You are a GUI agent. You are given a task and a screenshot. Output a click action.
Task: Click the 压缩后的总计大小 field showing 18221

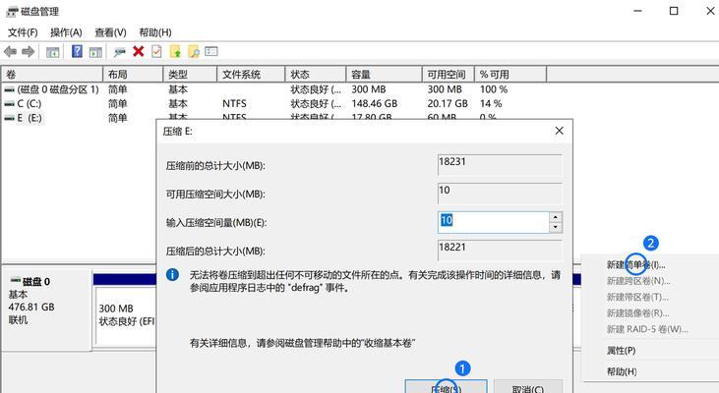pyautogui.click(x=500, y=251)
